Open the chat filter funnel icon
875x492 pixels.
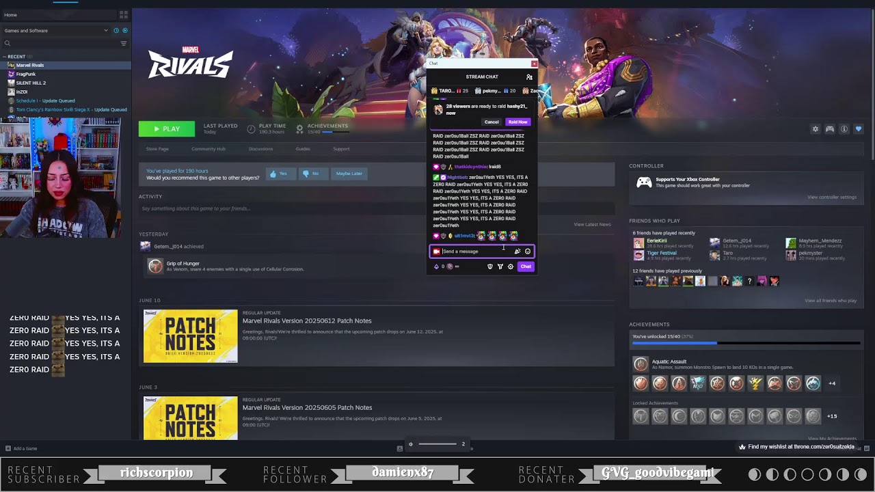point(500,266)
